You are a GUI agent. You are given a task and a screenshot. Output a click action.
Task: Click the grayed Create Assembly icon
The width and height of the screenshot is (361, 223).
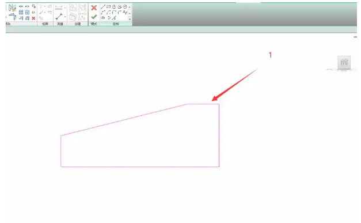pos(73,7)
